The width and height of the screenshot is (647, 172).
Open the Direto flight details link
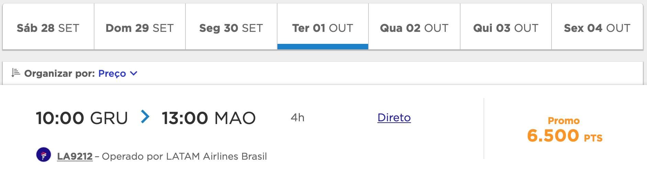[x=394, y=118]
